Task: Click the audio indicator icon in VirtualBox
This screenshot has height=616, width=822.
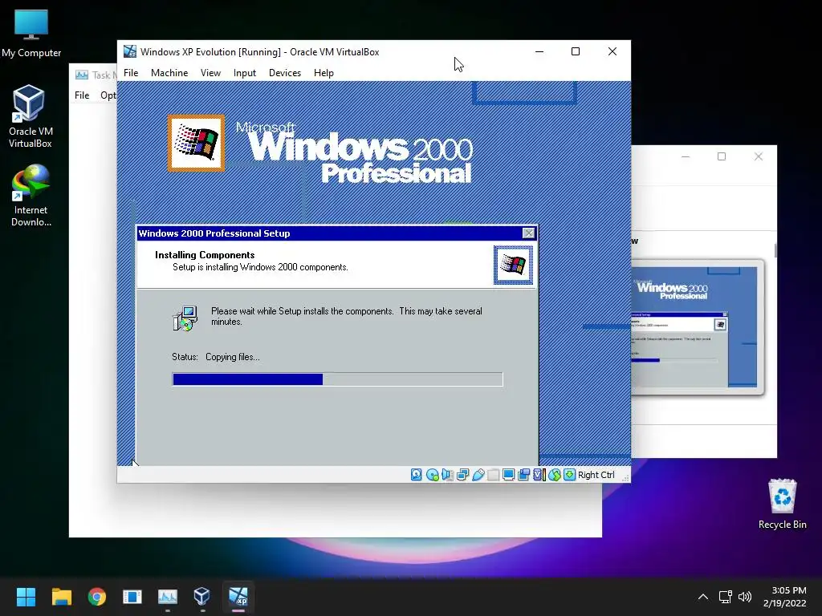Action: (x=447, y=475)
